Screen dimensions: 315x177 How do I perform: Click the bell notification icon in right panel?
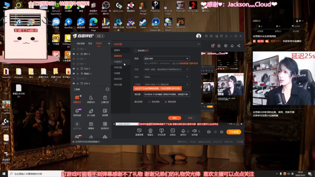point(232,46)
